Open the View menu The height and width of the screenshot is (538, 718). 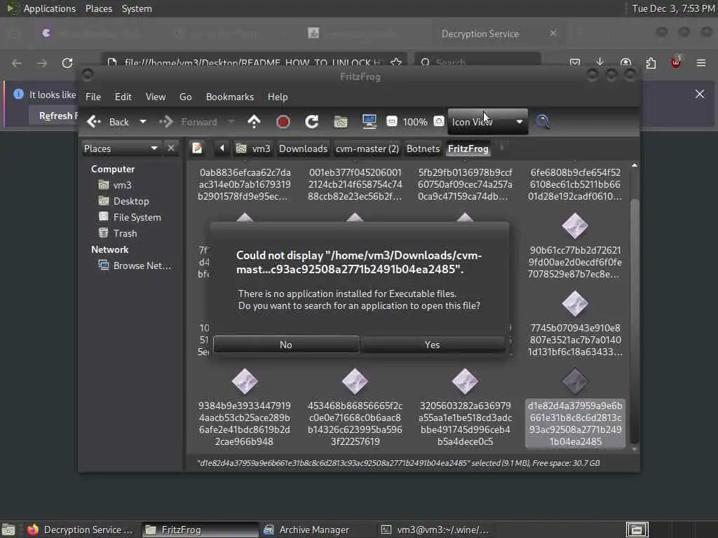click(x=156, y=97)
